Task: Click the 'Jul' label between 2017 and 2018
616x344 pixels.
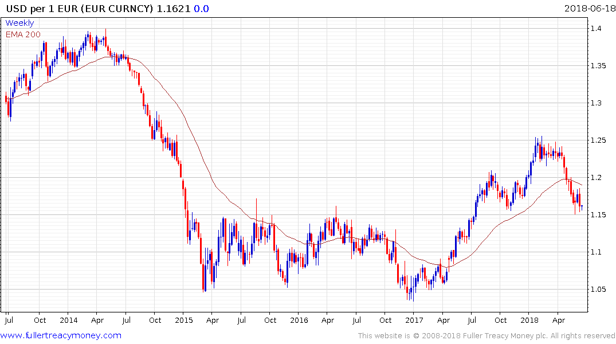Action: tap(472, 320)
